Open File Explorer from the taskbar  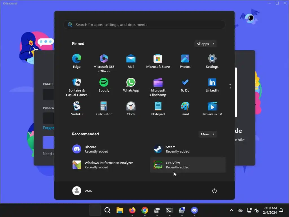(x=120, y=210)
